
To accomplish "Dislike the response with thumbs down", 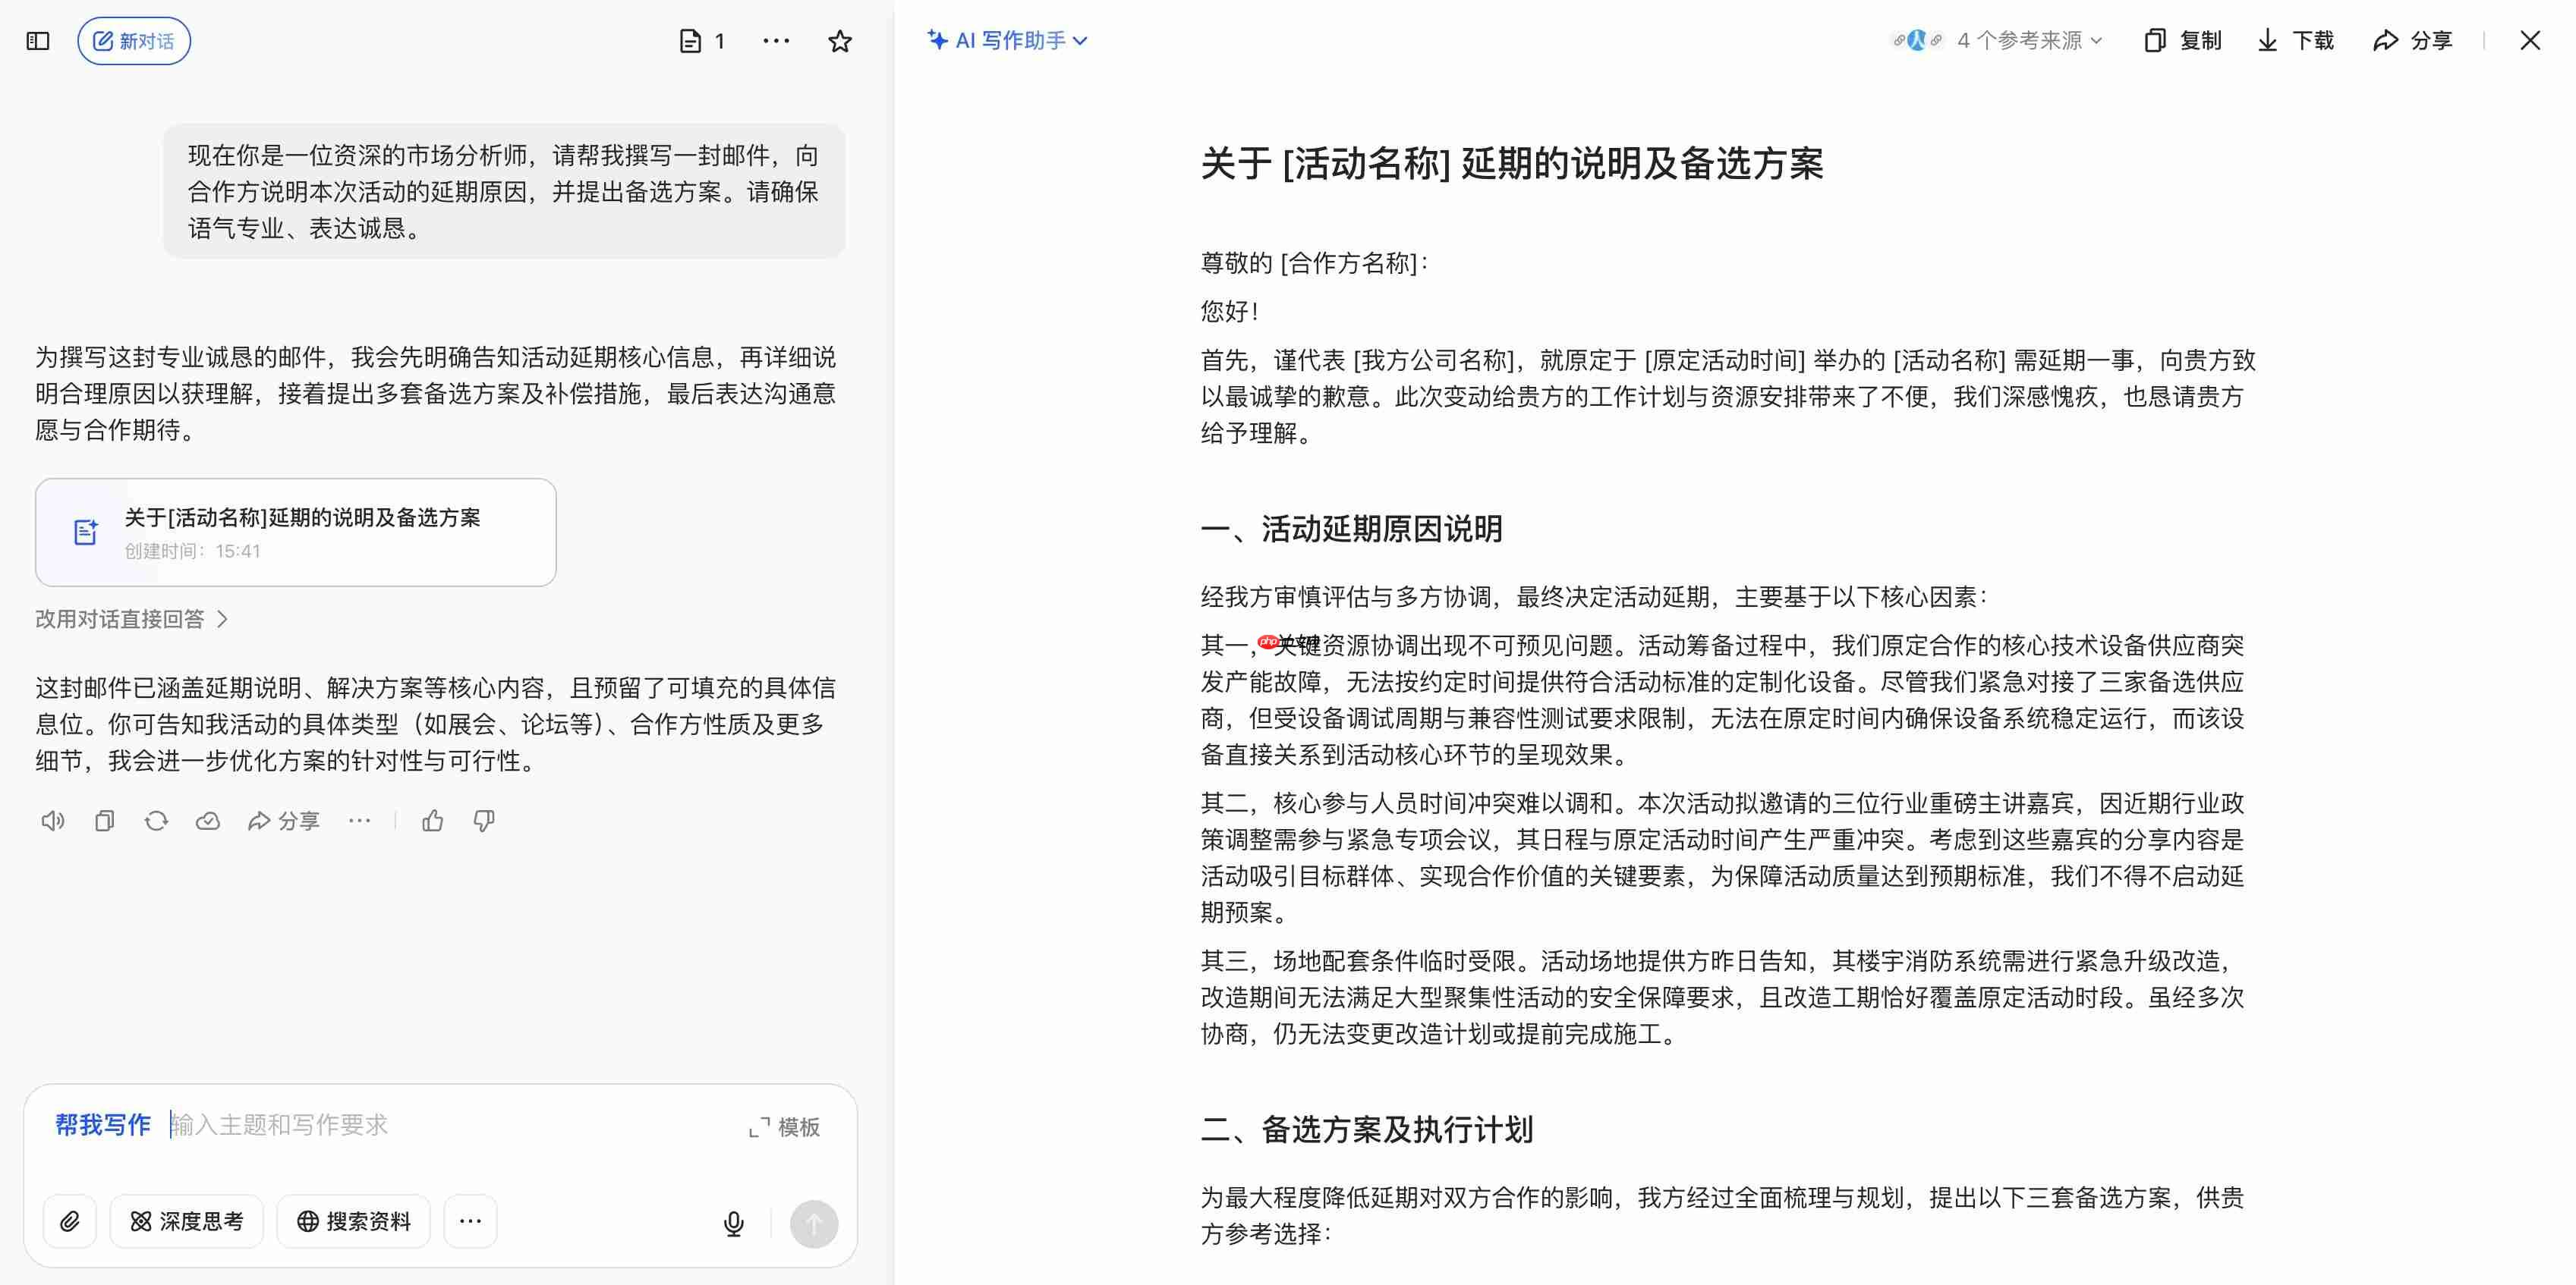I will (484, 822).
